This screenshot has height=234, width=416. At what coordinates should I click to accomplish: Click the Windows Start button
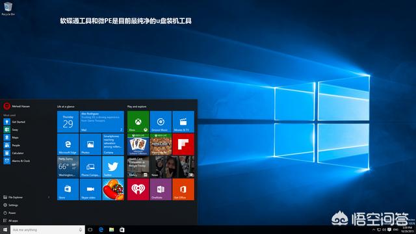tap(5, 229)
